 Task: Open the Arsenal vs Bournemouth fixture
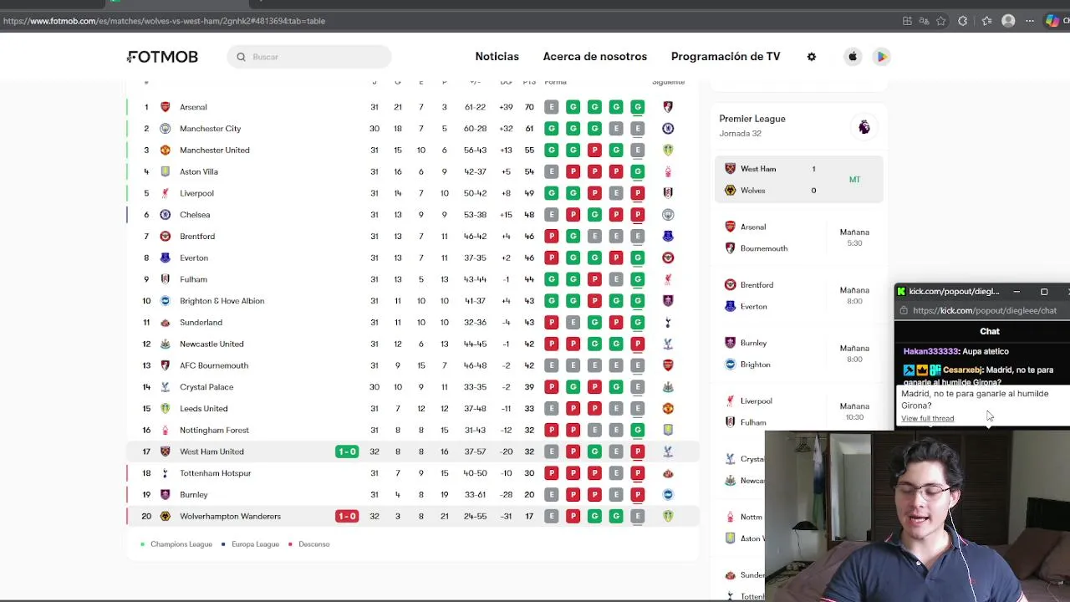(798, 237)
